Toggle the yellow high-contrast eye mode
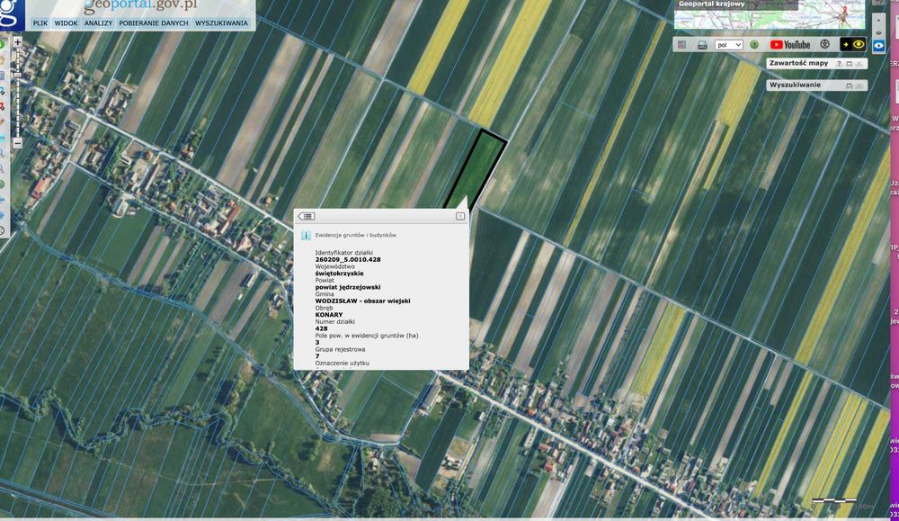 [852, 44]
